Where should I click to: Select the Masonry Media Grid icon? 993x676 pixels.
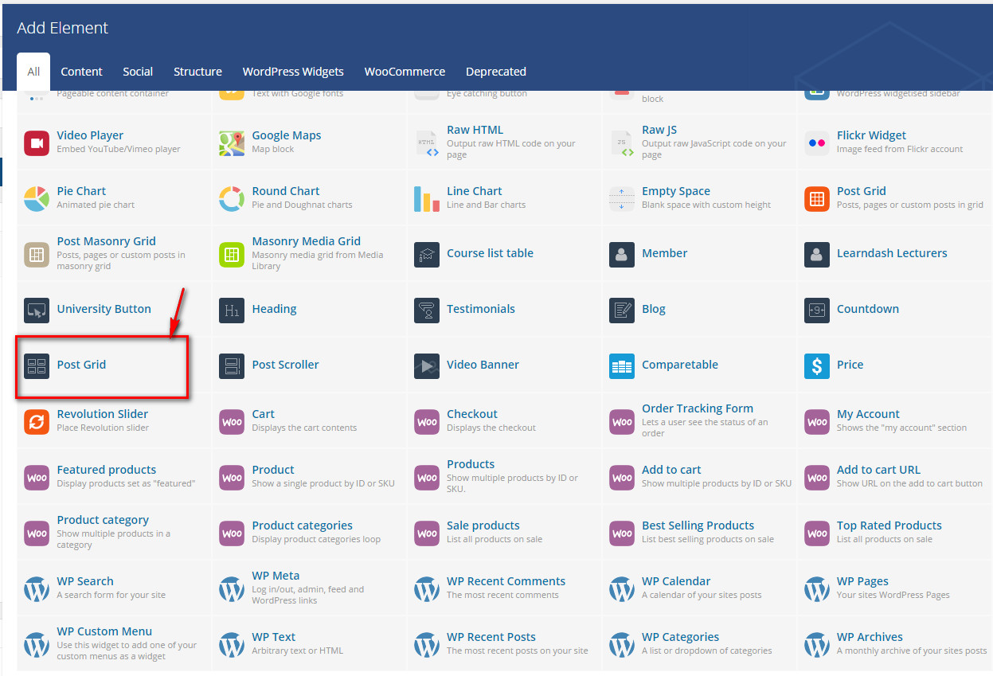(232, 255)
